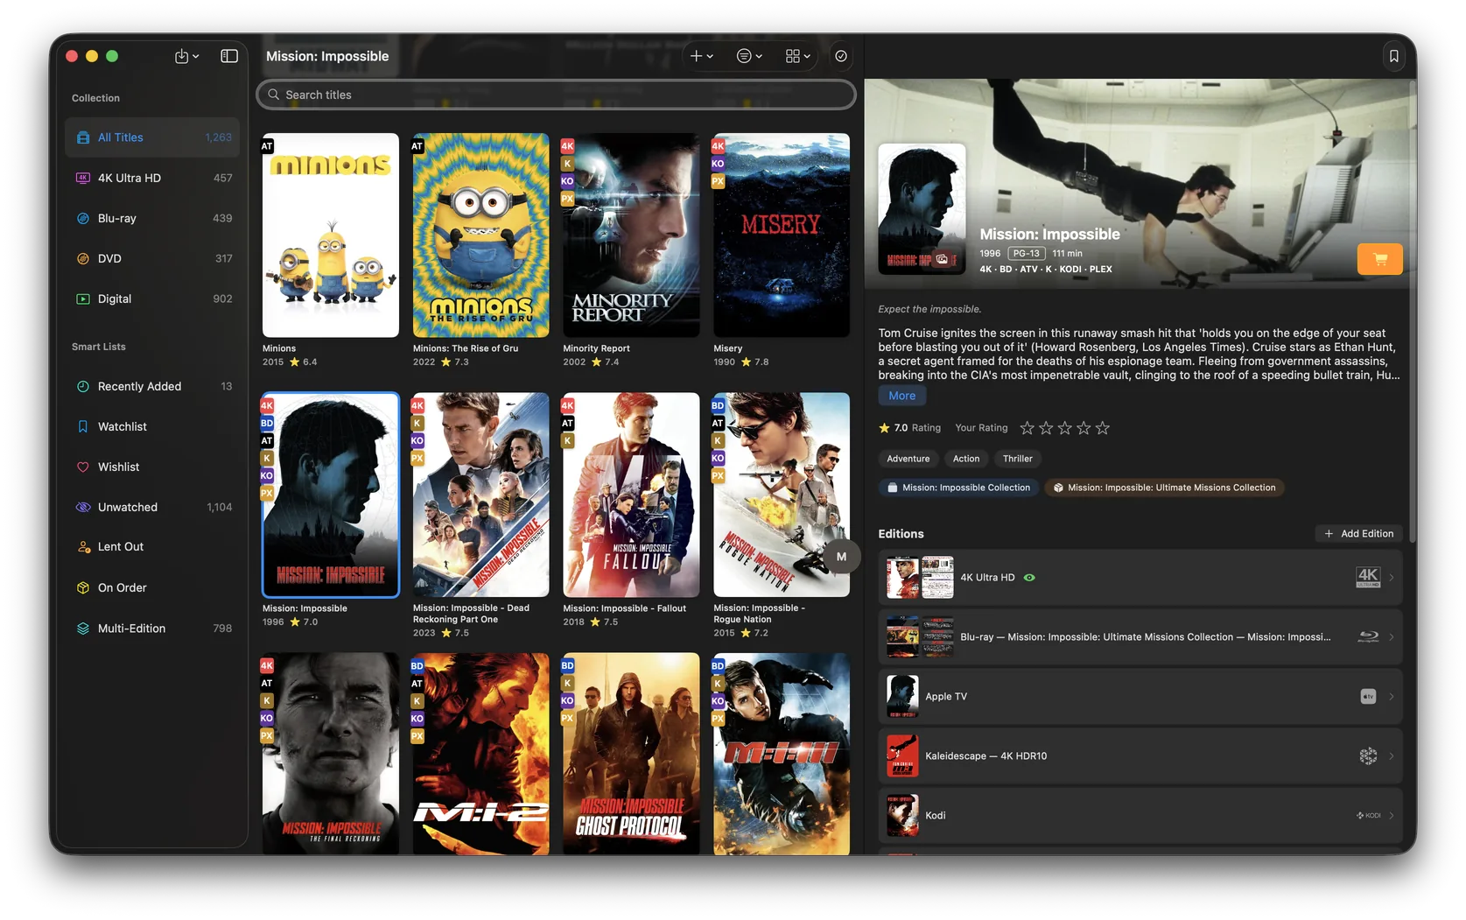Viewport: 1466px width, 920px height.
Task: Click the Watchlist bookmark icon
Action: (x=83, y=426)
